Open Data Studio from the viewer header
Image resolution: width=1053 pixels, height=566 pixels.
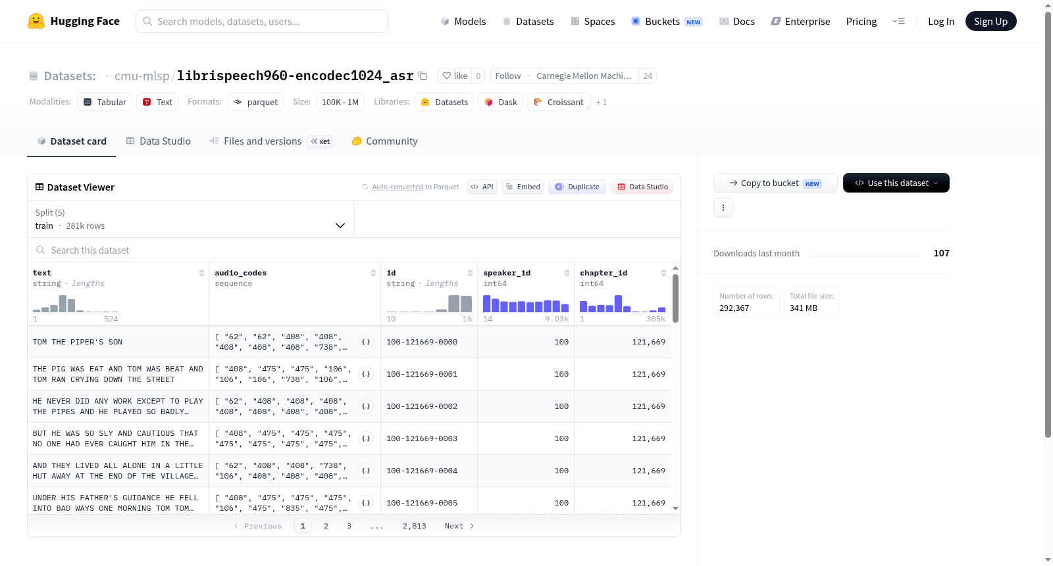click(642, 187)
